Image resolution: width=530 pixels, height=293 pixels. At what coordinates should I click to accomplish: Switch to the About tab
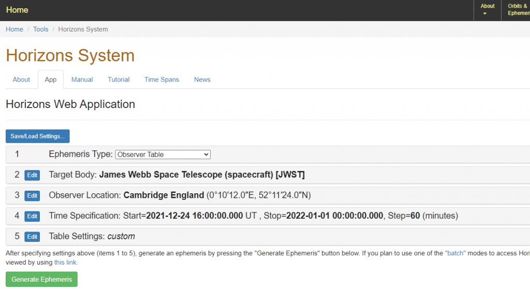[x=21, y=80]
